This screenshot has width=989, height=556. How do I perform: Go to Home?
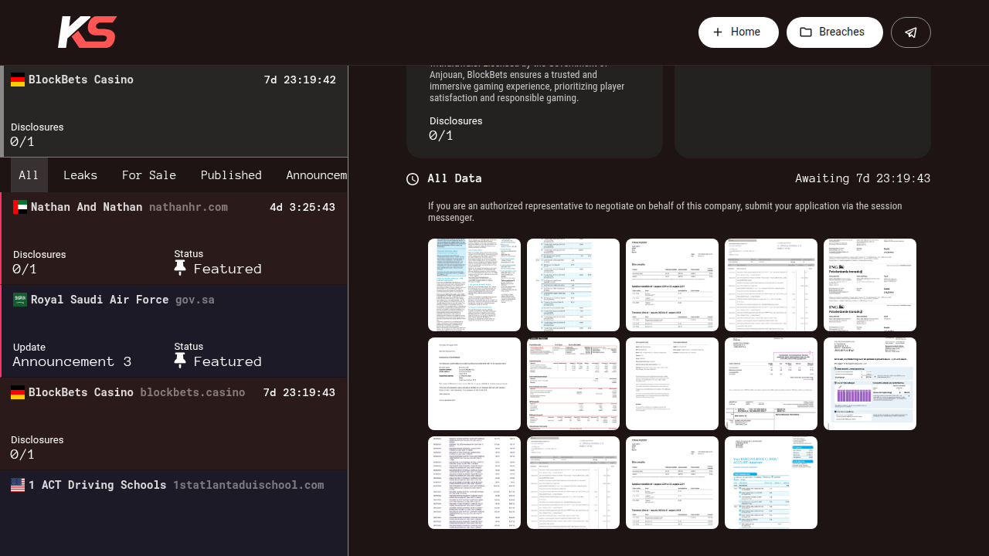tap(739, 32)
